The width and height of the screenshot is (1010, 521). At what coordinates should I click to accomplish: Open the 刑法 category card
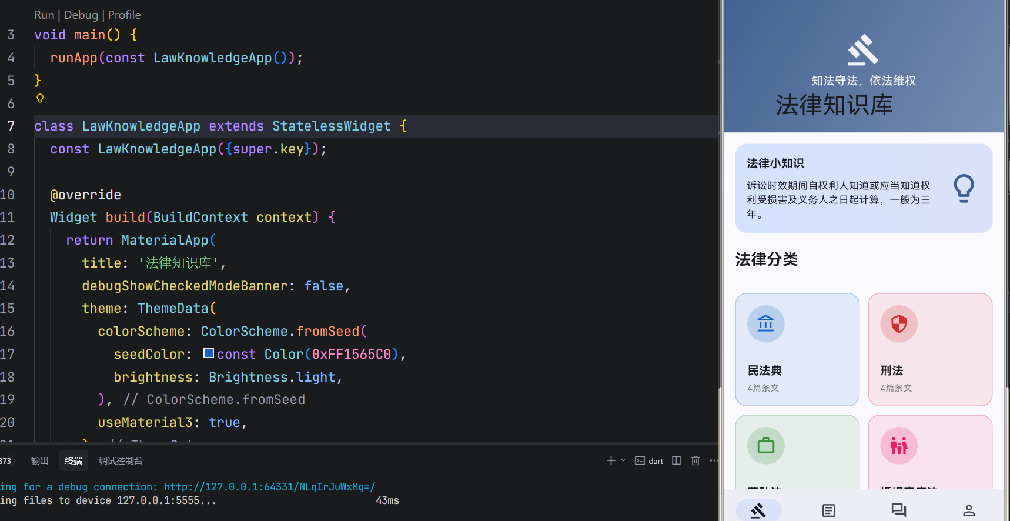(930, 349)
